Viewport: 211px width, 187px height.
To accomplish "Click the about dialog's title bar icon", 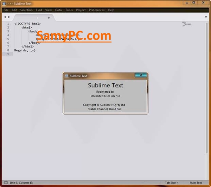I will [66, 76].
